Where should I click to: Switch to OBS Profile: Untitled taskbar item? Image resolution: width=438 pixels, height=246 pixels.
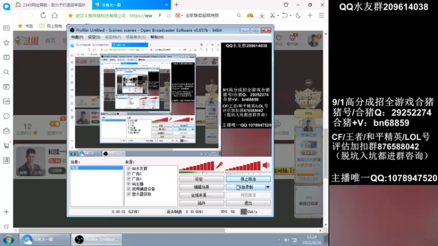(x=97, y=239)
